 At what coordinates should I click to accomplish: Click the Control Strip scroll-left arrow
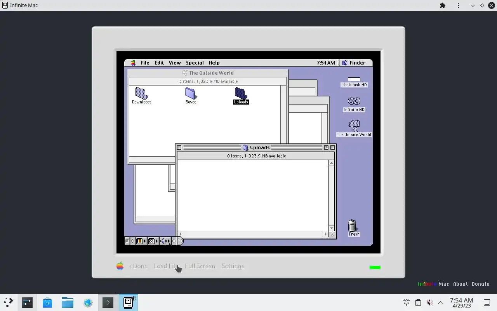pos(132,241)
